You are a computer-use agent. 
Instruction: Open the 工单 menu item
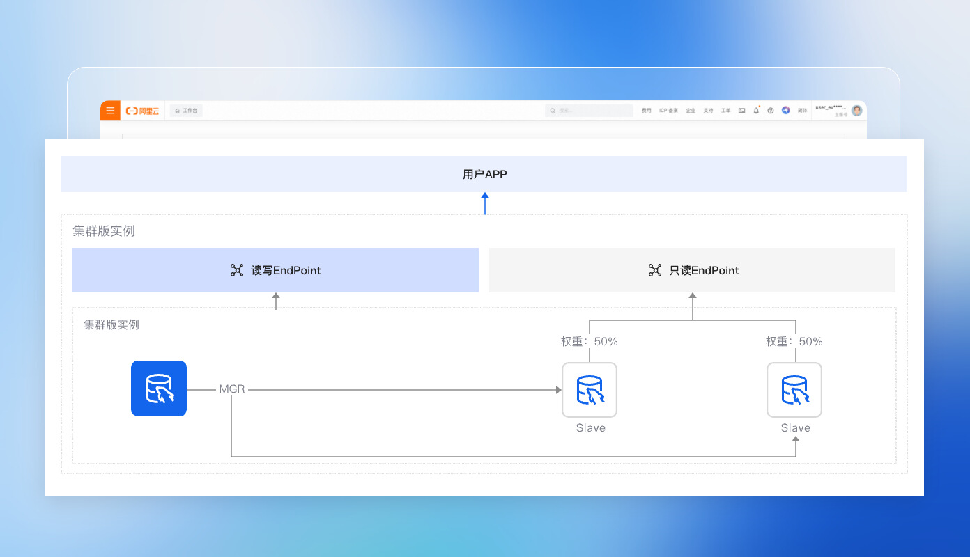click(x=726, y=111)
